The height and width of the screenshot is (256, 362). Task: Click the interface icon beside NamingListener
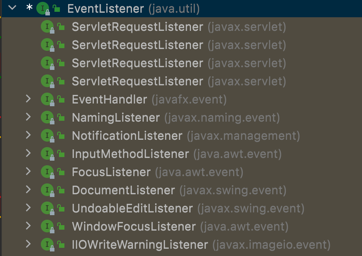pos(46,118)
